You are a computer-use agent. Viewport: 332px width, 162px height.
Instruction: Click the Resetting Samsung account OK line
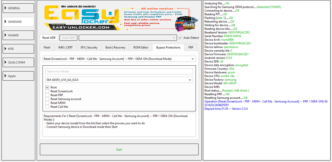(x=226, y=98)
